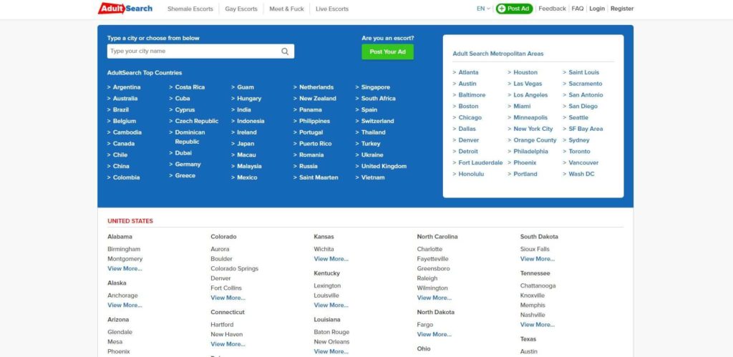This screenshot has width=733, height=357.
Task: Select Las Vegas metropolitan area
Action: click(x=528, y=84)
